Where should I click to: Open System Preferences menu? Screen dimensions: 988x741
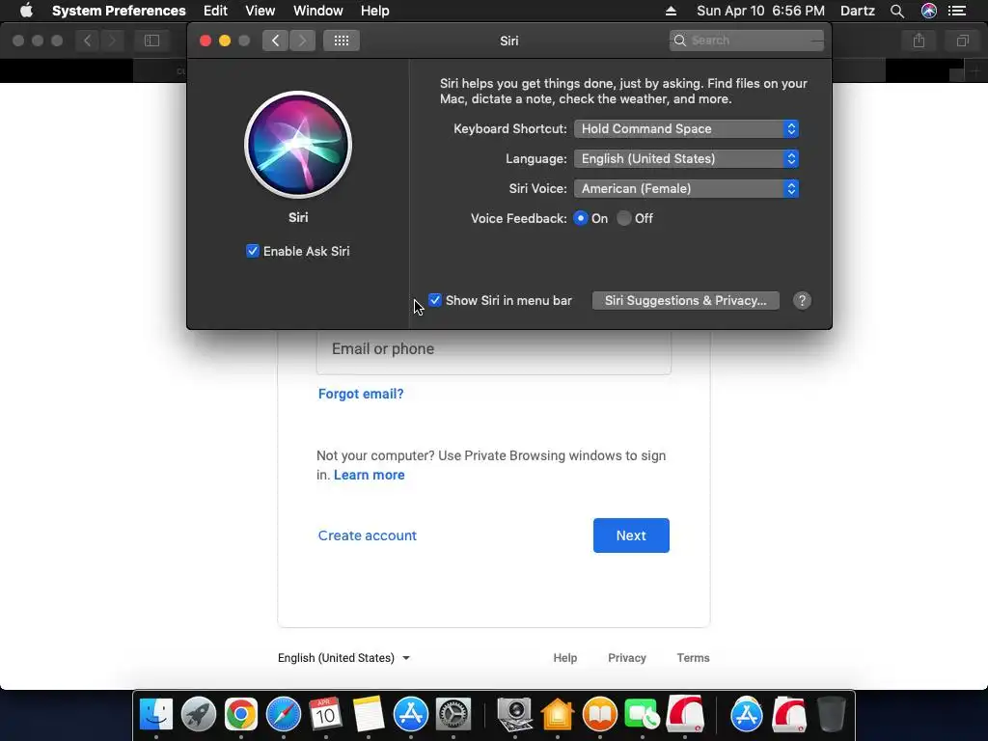(x=119, y=11)
